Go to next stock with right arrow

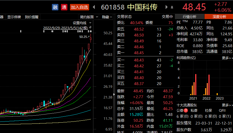pyautogui.click(x=166, y=7)
